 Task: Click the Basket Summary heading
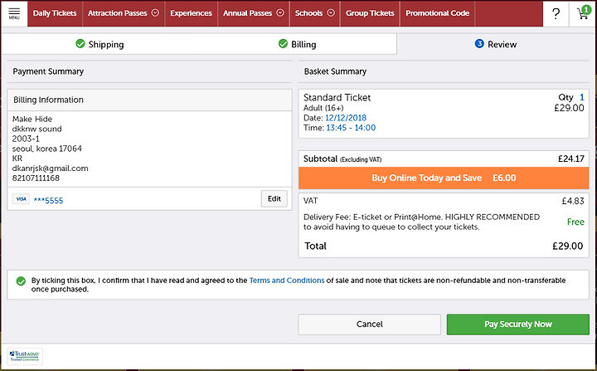point(335,71)
